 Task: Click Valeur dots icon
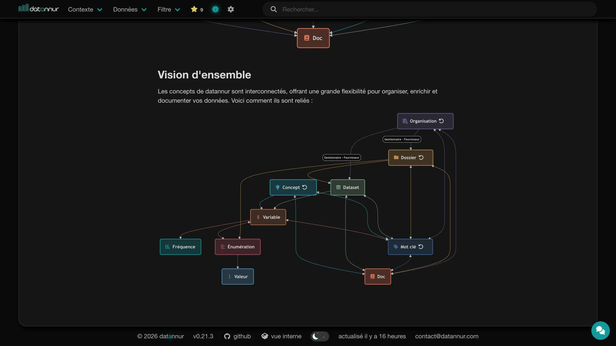point(229,276)
